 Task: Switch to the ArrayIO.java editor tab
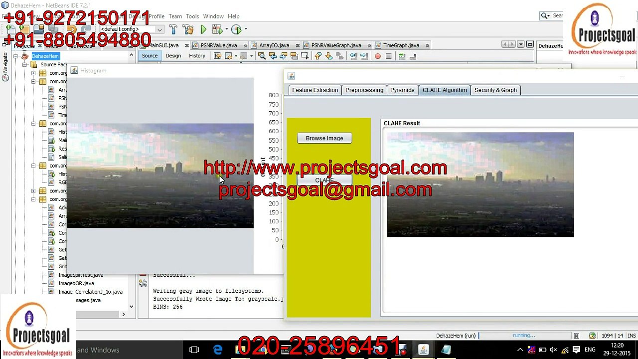tap(274, 45)
